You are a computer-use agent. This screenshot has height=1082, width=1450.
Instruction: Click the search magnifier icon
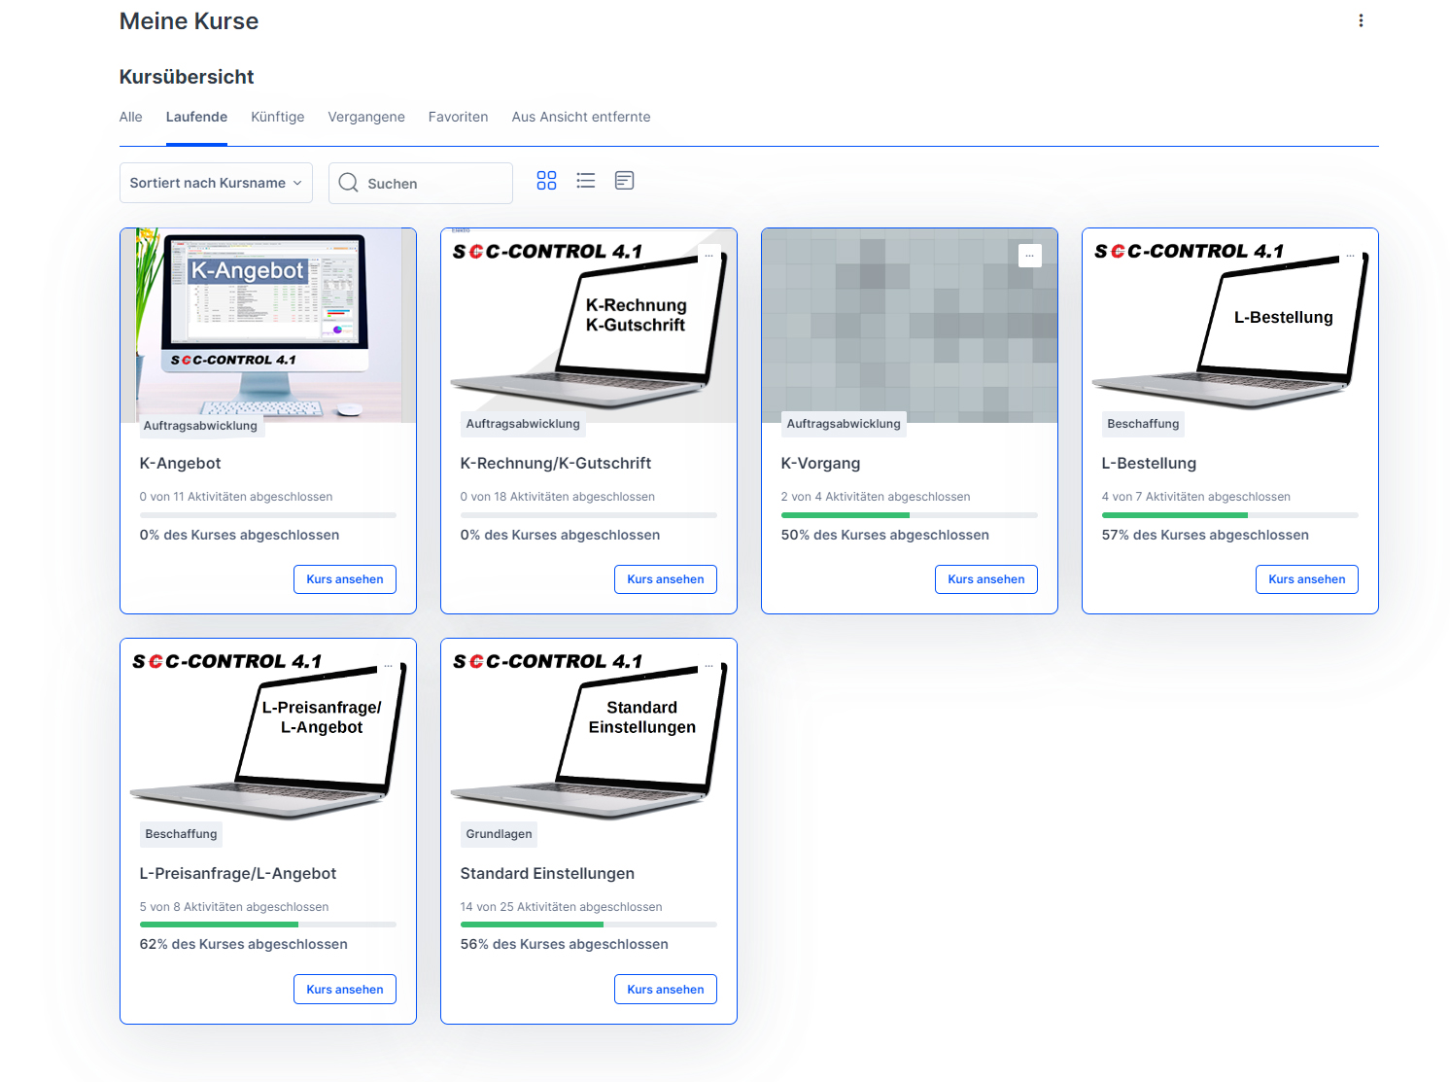[x=348, y=183]
